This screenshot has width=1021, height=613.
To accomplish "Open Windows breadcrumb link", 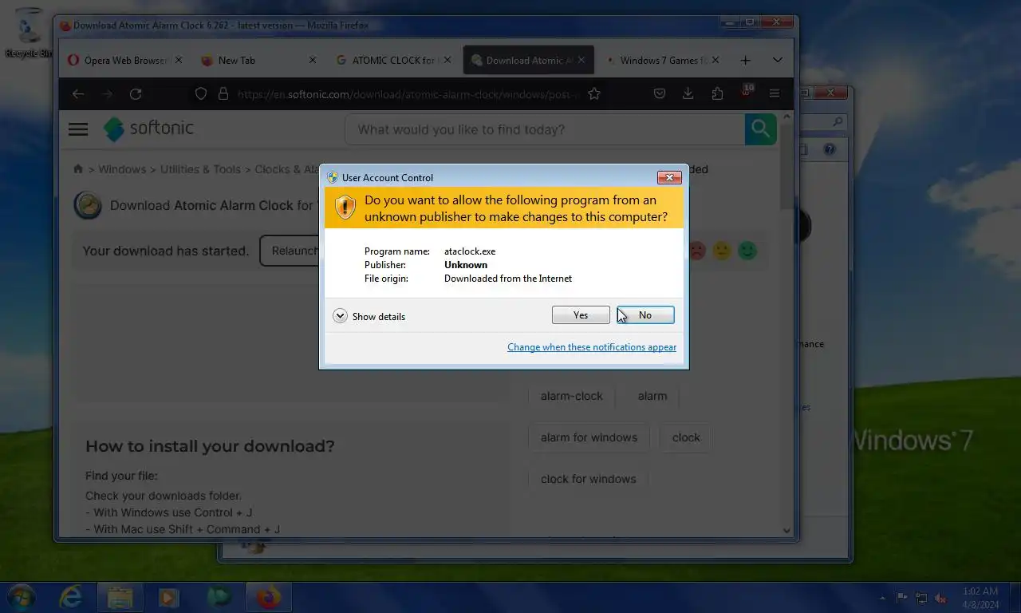I will pos(122,169).
